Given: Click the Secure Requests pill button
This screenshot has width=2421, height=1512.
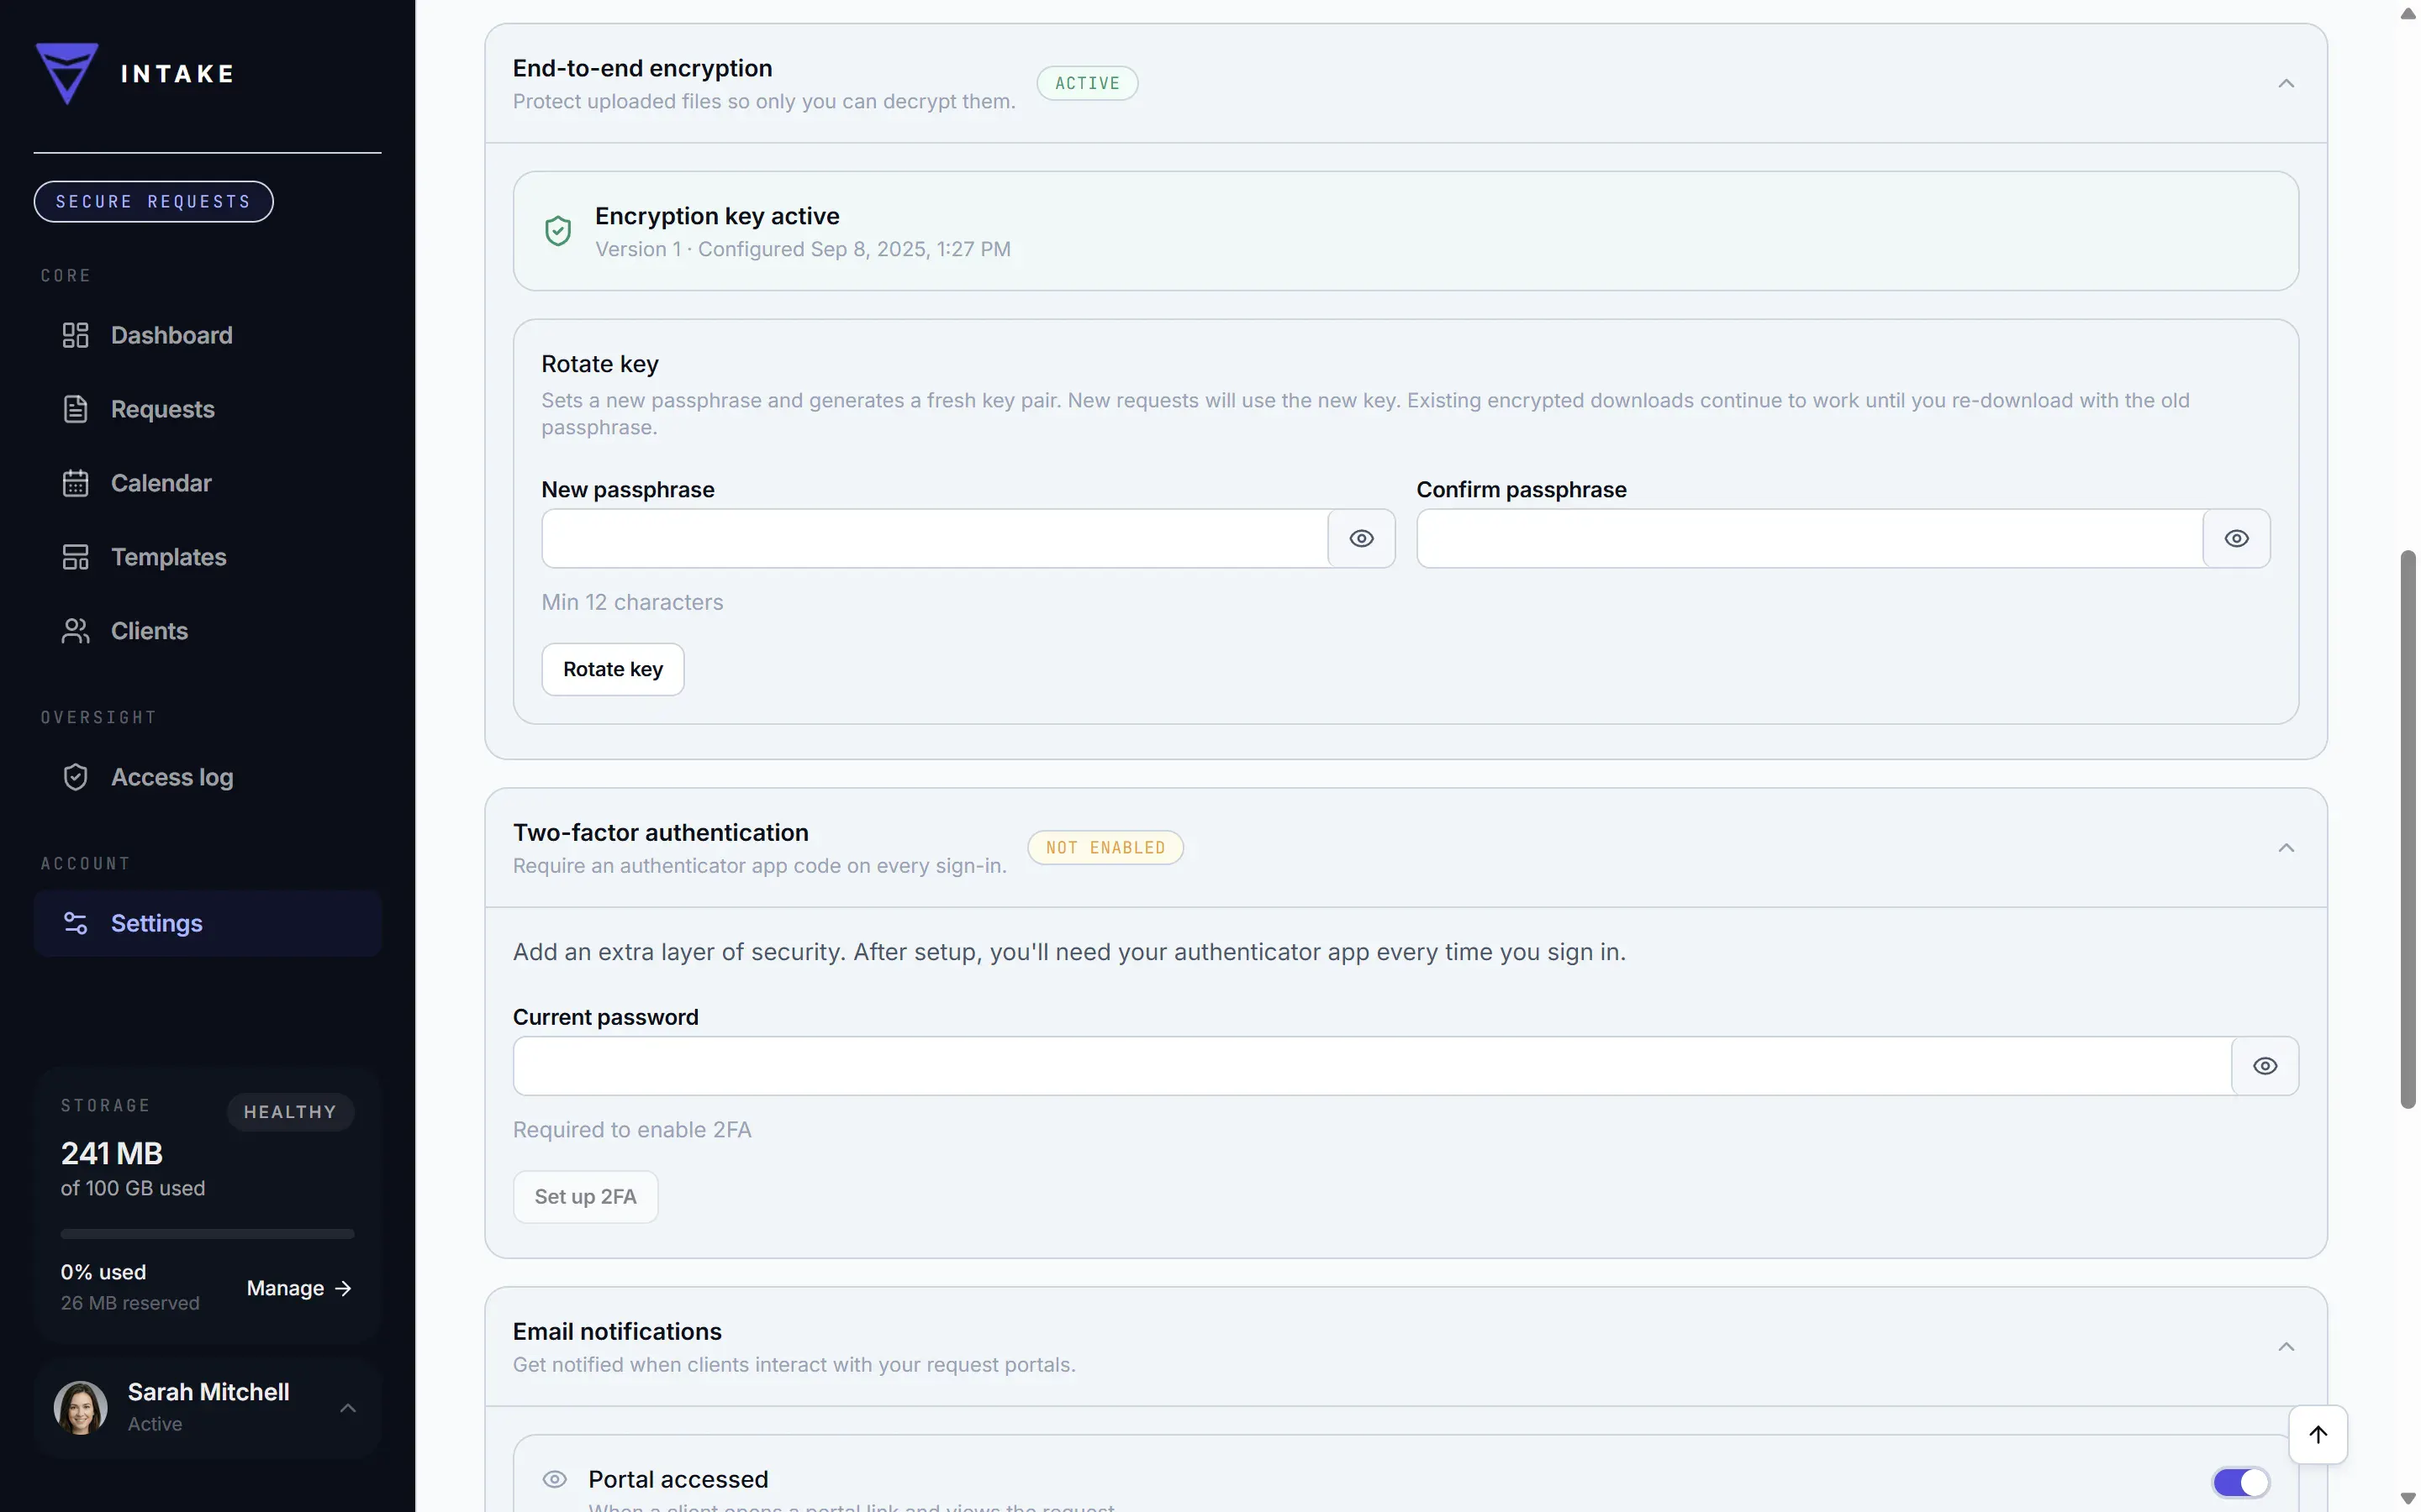Looking at the screenshot, I should pos(153,201).
